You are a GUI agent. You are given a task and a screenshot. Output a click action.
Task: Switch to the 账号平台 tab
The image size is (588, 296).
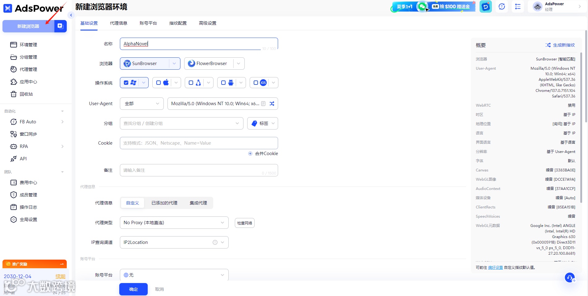coord(148,23)
